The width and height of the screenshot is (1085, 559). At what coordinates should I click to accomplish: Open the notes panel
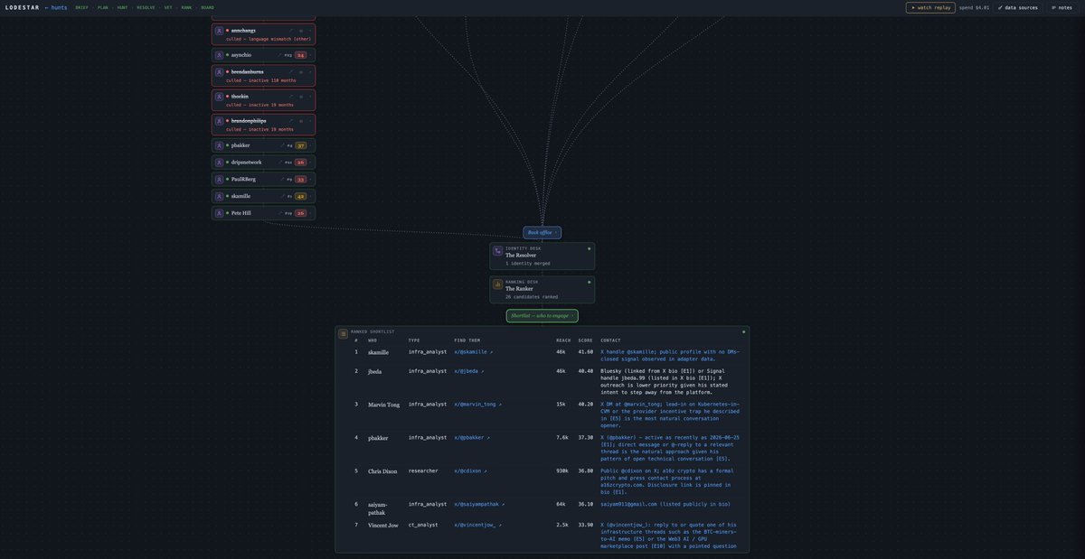coord(1062,7)
